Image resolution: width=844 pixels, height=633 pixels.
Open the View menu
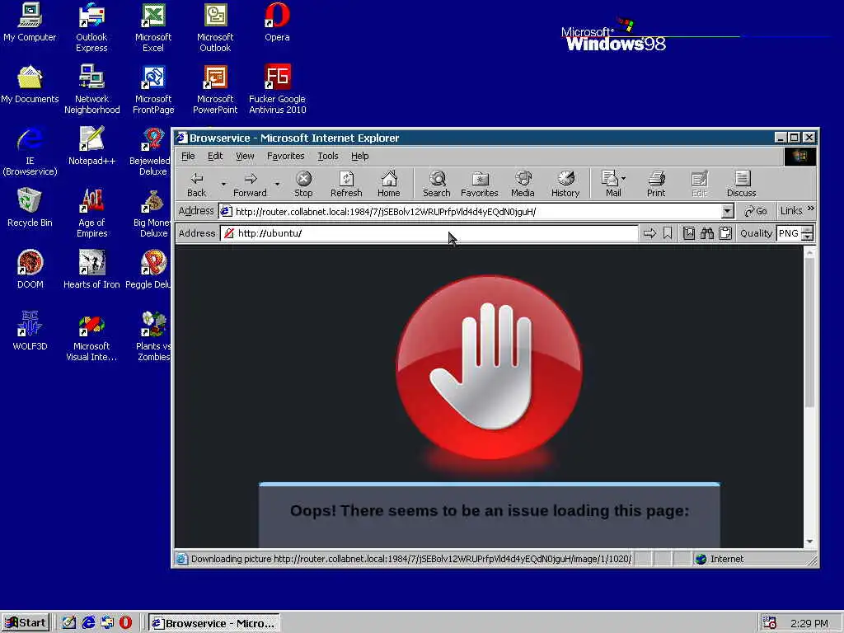tap(245, 156)
